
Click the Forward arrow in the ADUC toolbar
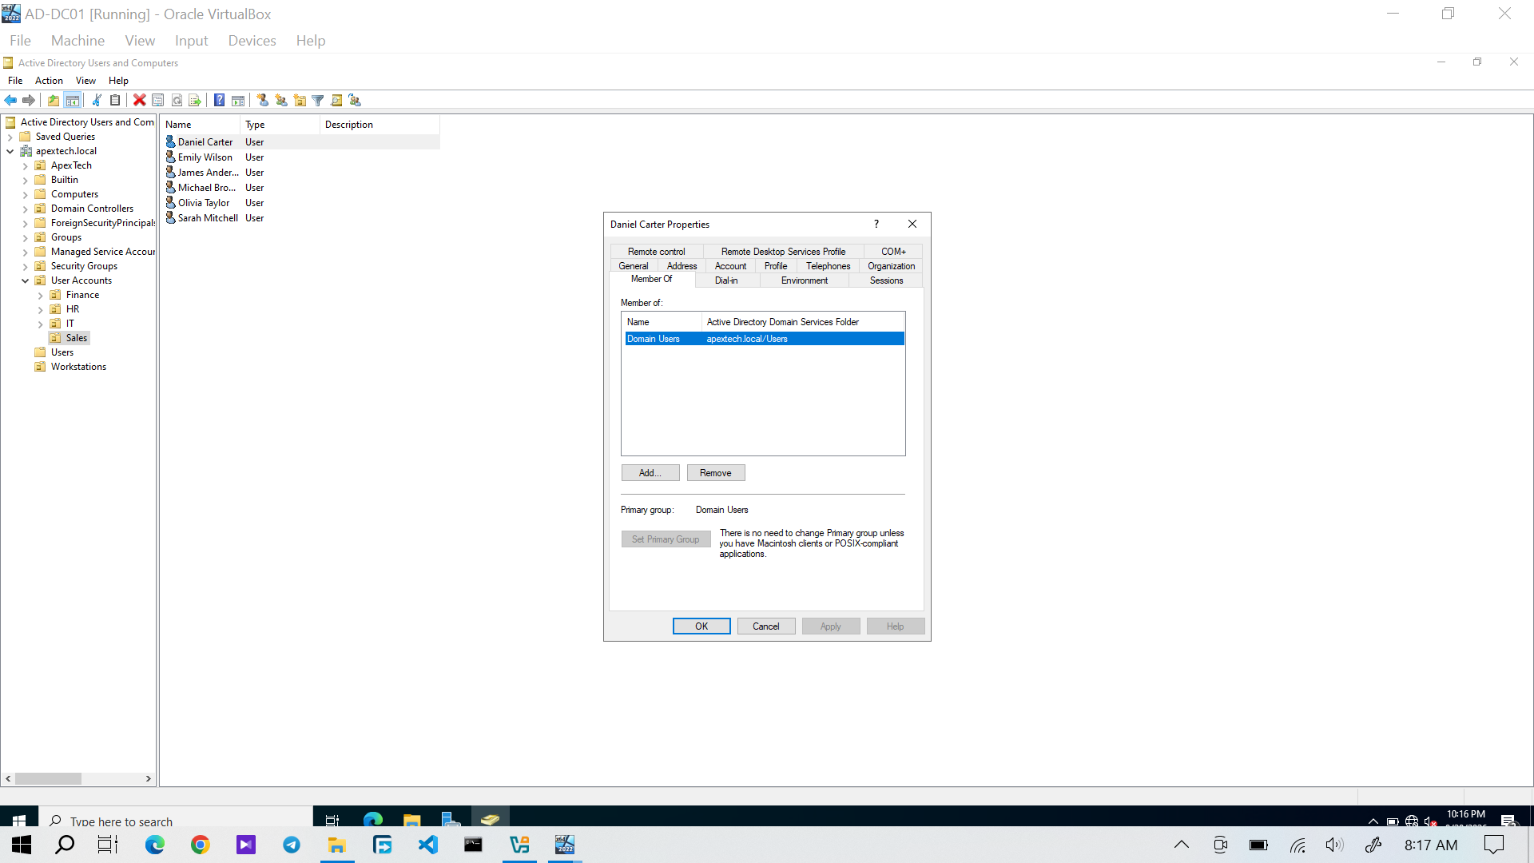(29, 100)
